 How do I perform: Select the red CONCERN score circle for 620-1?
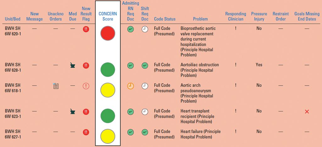pyautogui.click(x=108, y=33)
